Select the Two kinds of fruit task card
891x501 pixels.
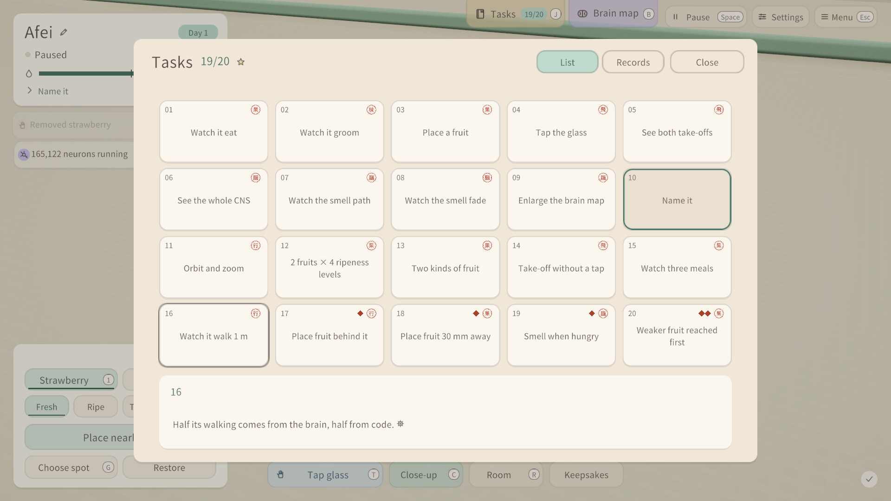coord(445,268)
